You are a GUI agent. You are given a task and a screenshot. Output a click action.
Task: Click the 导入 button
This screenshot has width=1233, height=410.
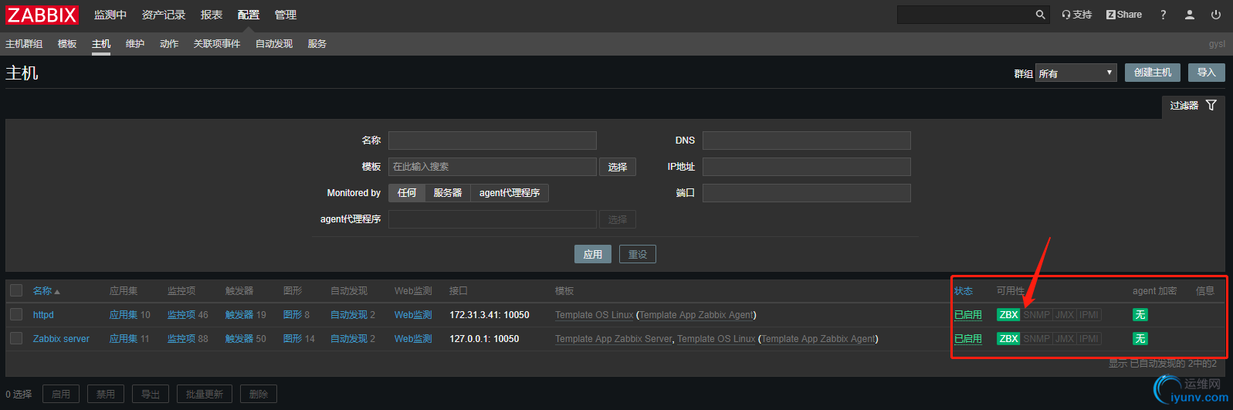point(1207,73)
